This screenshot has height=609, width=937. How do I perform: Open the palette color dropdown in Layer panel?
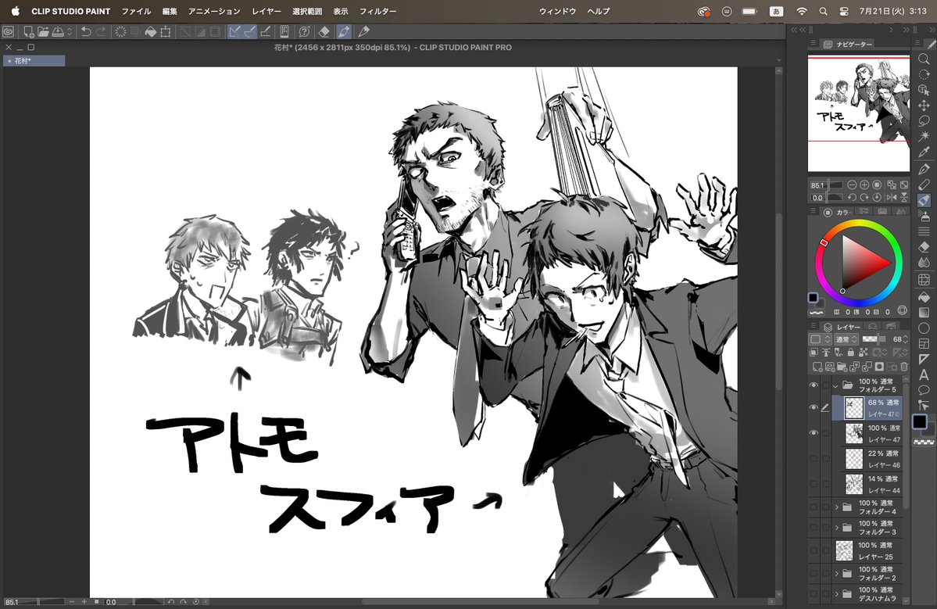[819, 339]
